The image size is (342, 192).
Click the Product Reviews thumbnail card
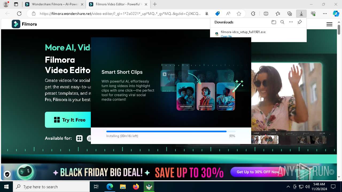click(x=206, y=96)
